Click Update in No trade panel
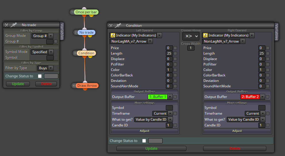 tap(18, 84)
